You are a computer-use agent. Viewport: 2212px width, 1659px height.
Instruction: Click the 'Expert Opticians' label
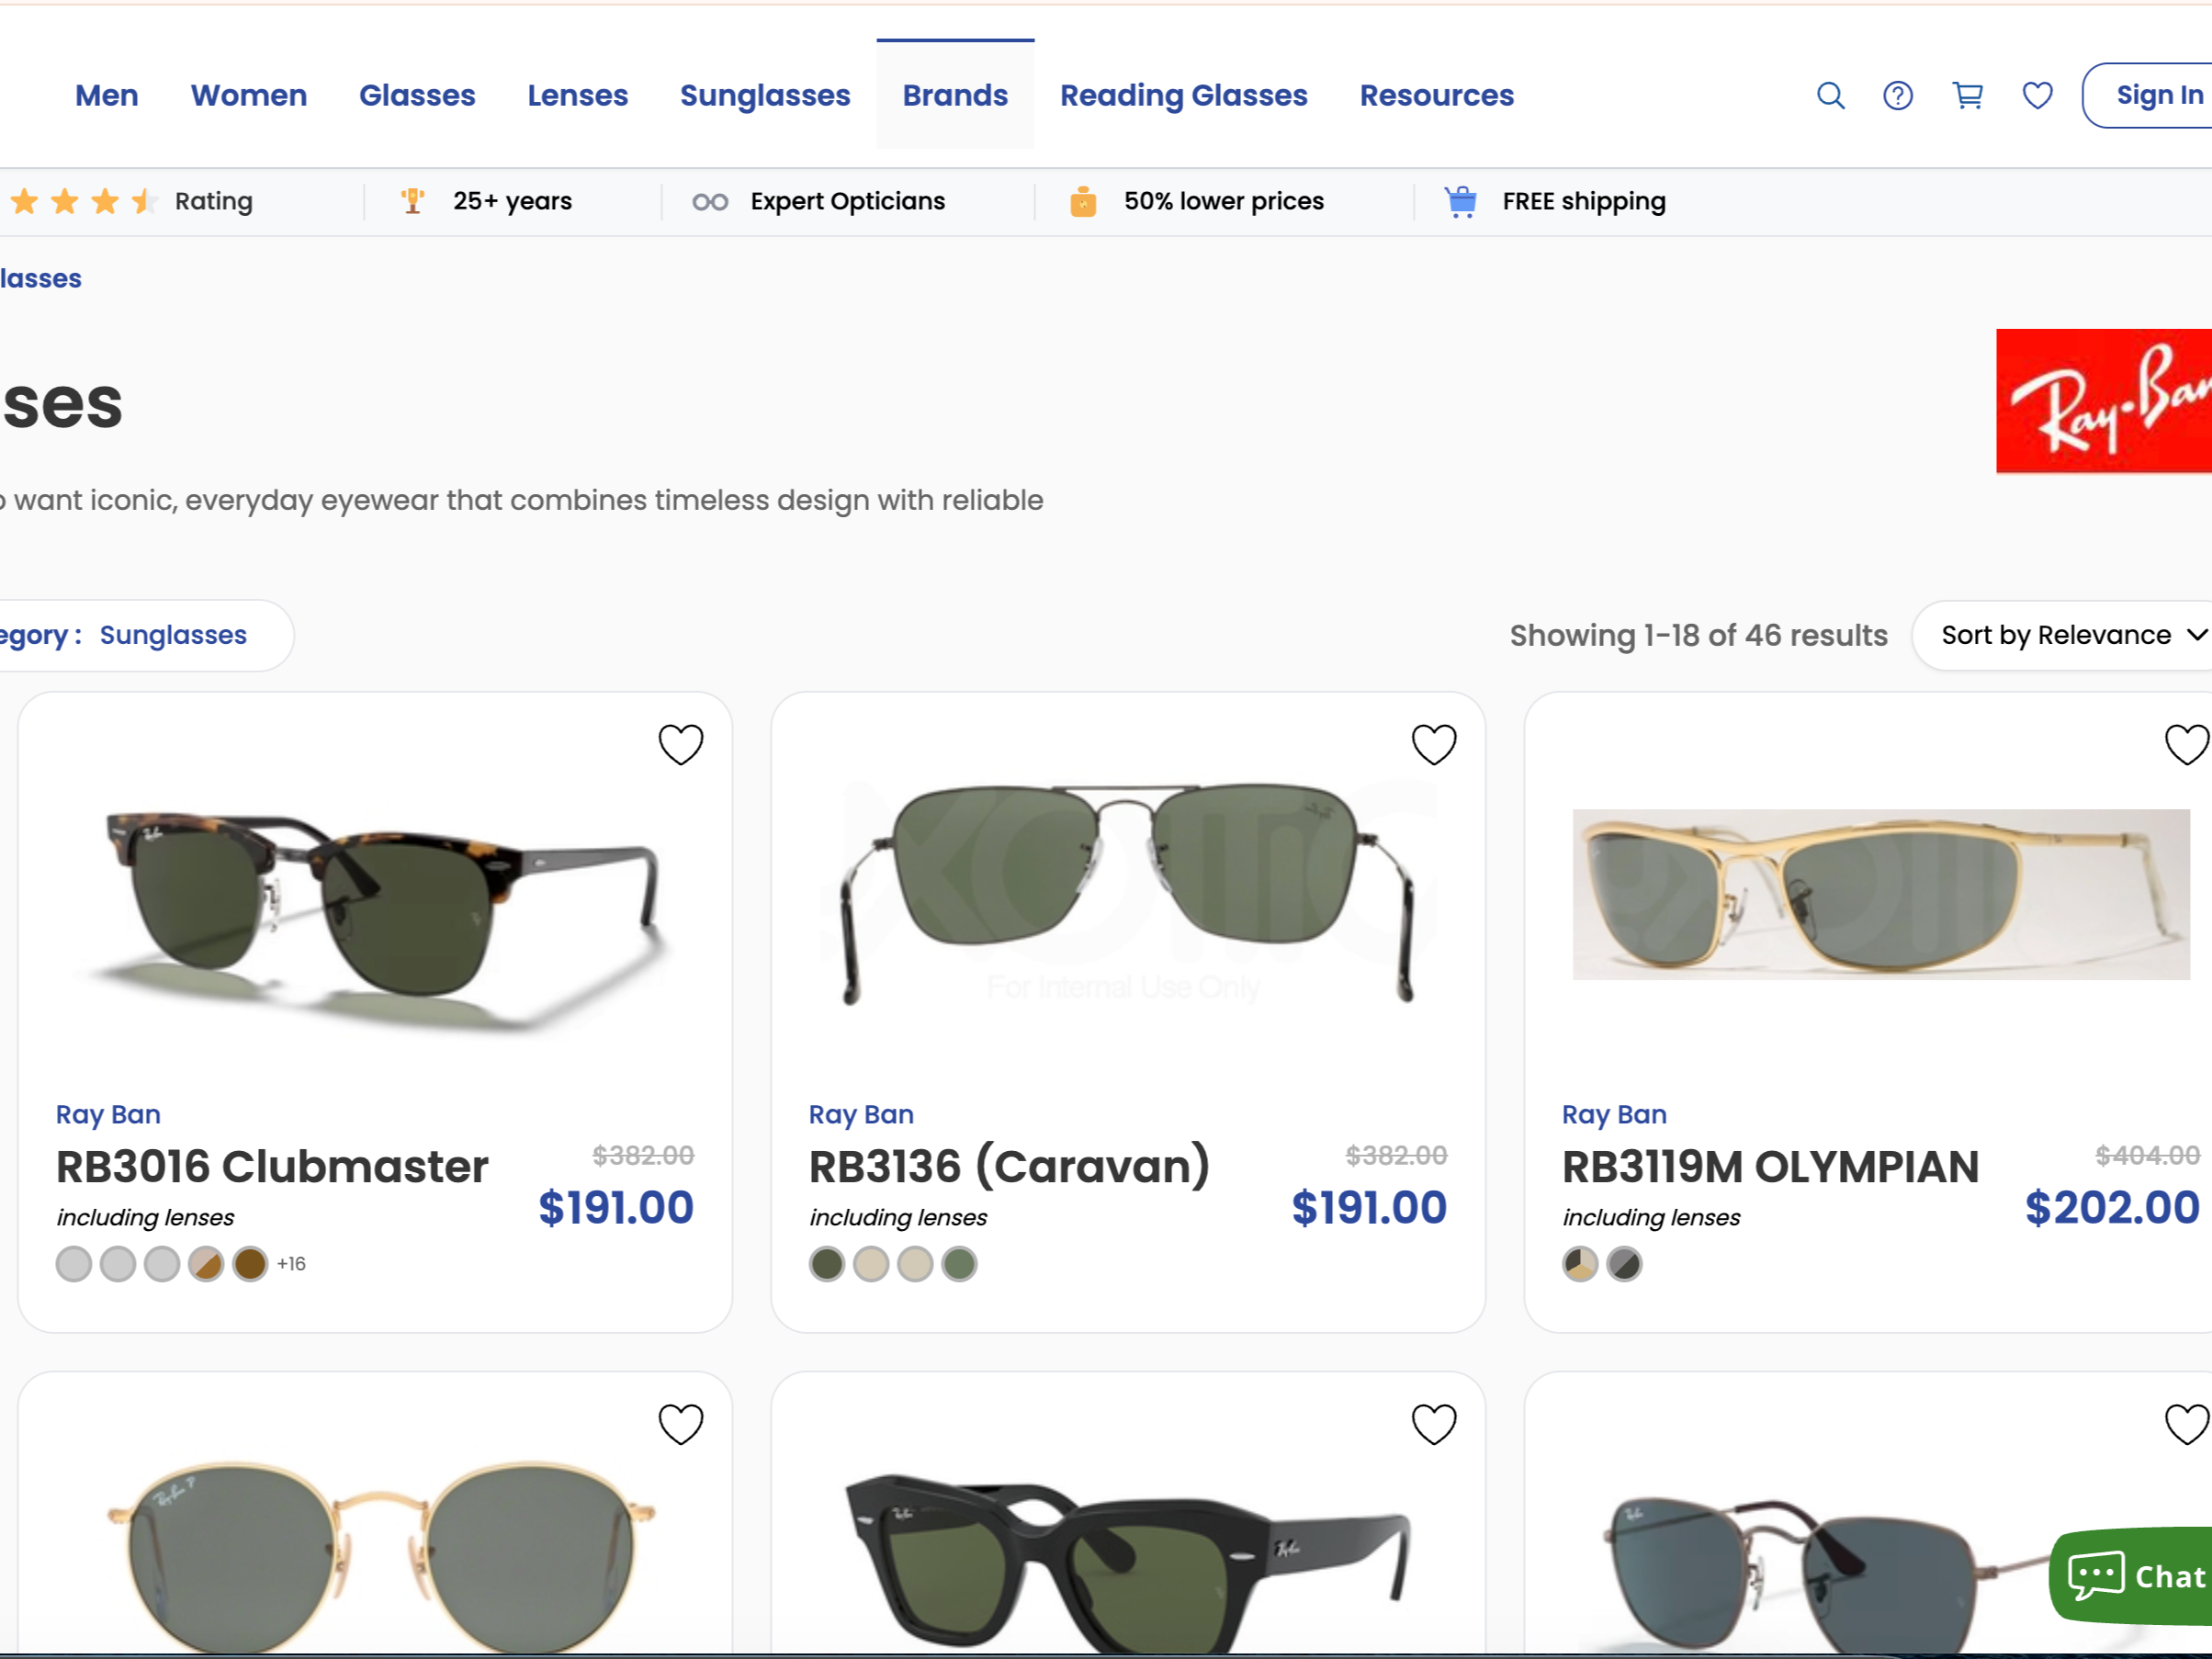point(848,201)
